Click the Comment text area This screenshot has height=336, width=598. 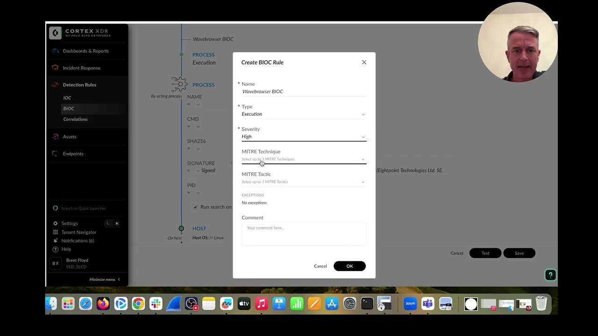click(304, 234)
